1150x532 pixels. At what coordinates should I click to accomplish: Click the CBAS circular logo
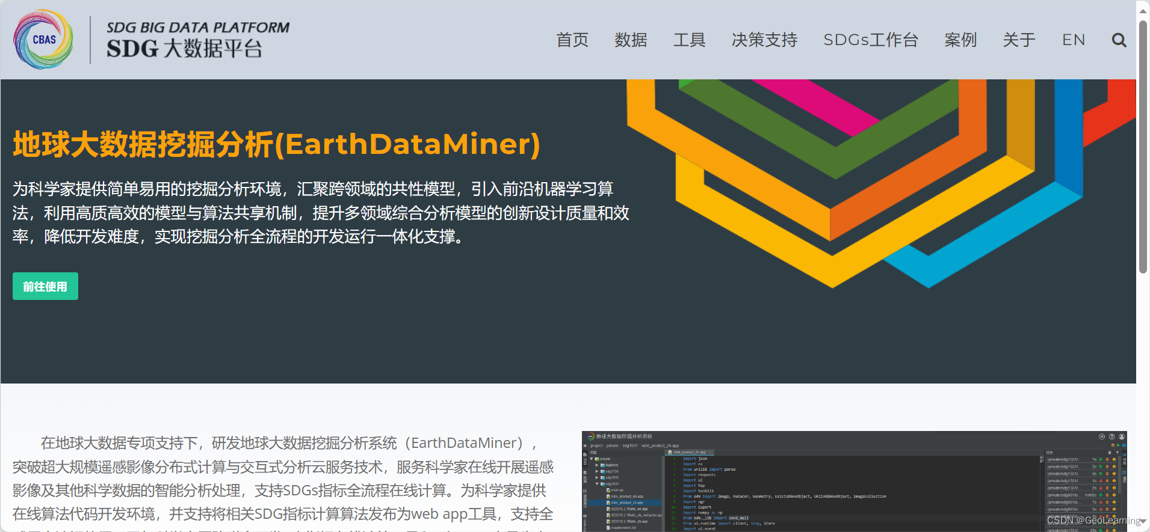[x=43, y=39]
